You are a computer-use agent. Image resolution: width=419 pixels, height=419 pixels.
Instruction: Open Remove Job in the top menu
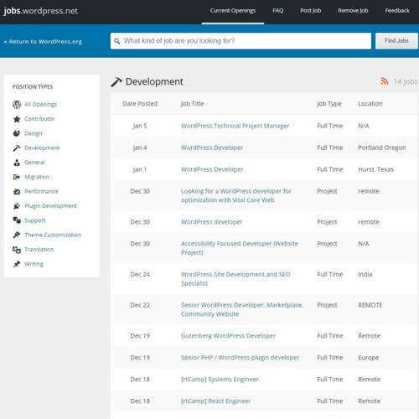pos(353,11)
